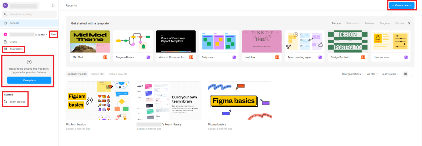Open the Voice of Customer Report thumbnail

click(x=176, y=41)
